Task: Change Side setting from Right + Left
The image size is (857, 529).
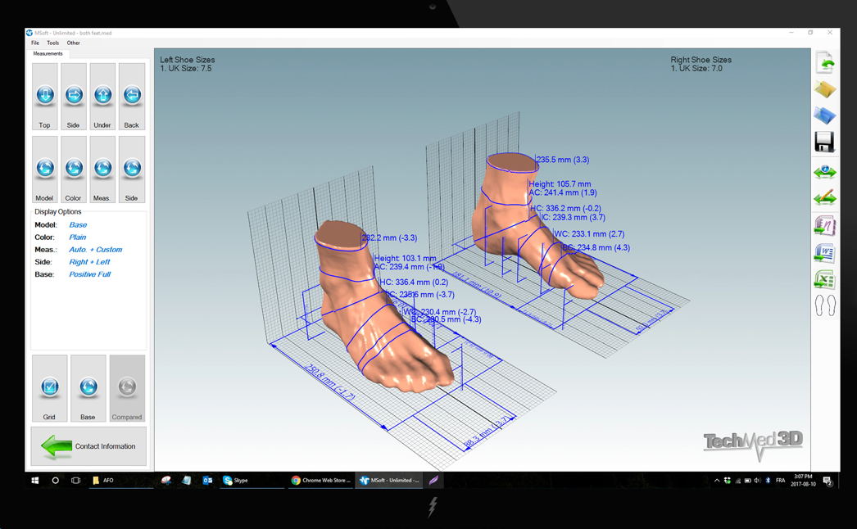Action: (91, 261)
